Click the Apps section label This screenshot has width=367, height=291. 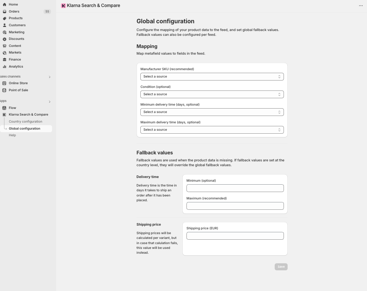[3, 101]
